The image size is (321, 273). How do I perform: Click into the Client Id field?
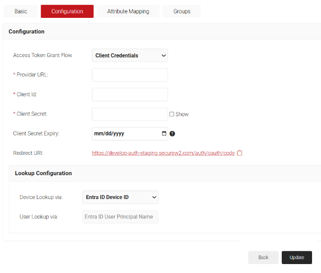tap(130, 94)
